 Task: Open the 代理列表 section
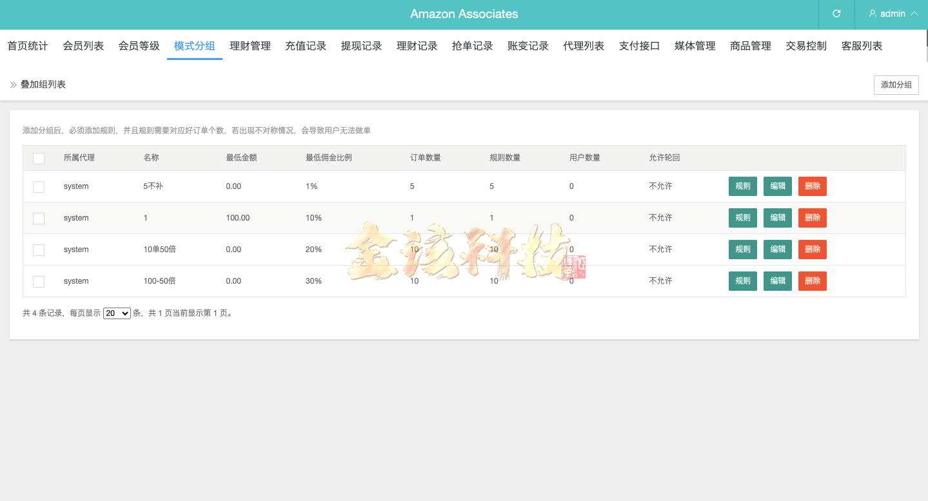point(583,46)
